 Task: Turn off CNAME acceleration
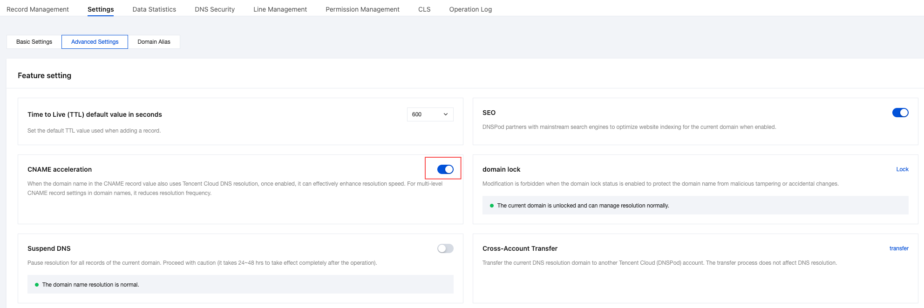(445, 169)
